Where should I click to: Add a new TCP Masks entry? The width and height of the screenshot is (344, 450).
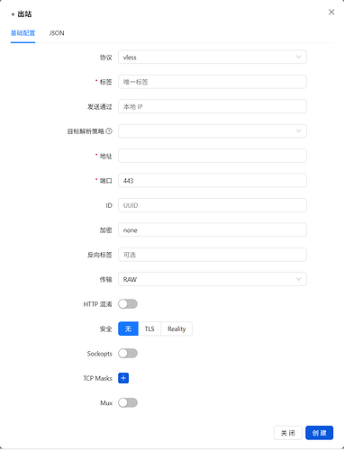click(x=123, y=378)
